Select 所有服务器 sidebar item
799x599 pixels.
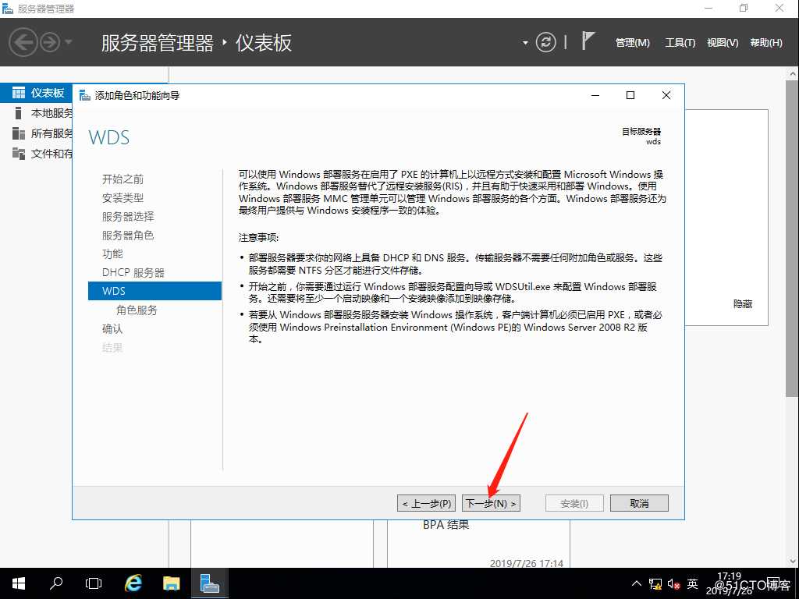point(36,133)
